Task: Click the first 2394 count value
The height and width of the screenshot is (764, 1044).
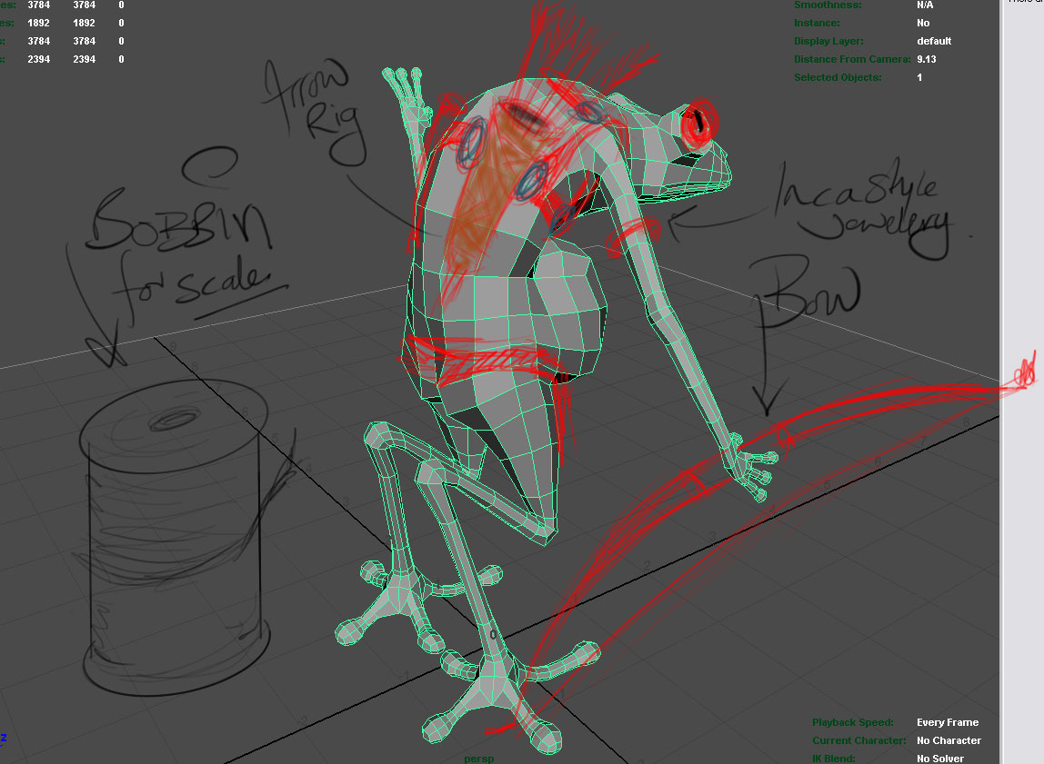Action: coord(38,59)
